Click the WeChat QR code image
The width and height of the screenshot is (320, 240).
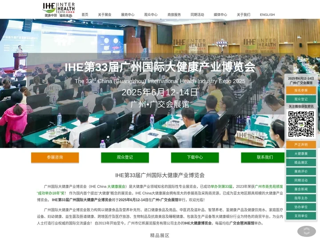(x=301, y=124)
